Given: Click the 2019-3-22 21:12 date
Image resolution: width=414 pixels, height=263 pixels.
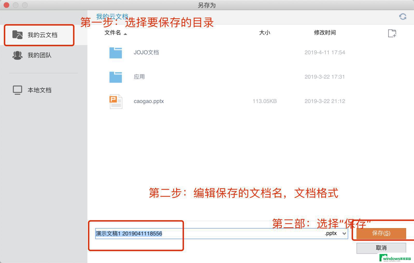Looking at the screenshot, I should [x=325, y=101].
